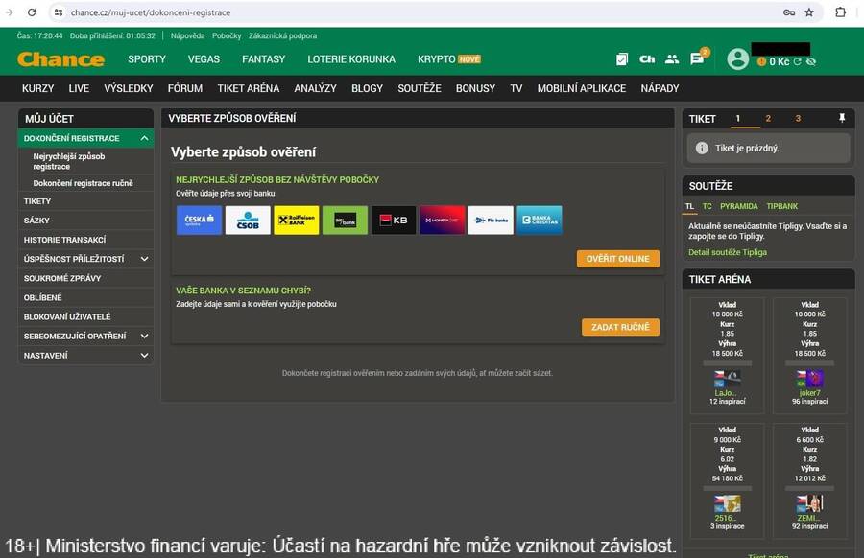Open the friends people icon

(x=672, y=58)
